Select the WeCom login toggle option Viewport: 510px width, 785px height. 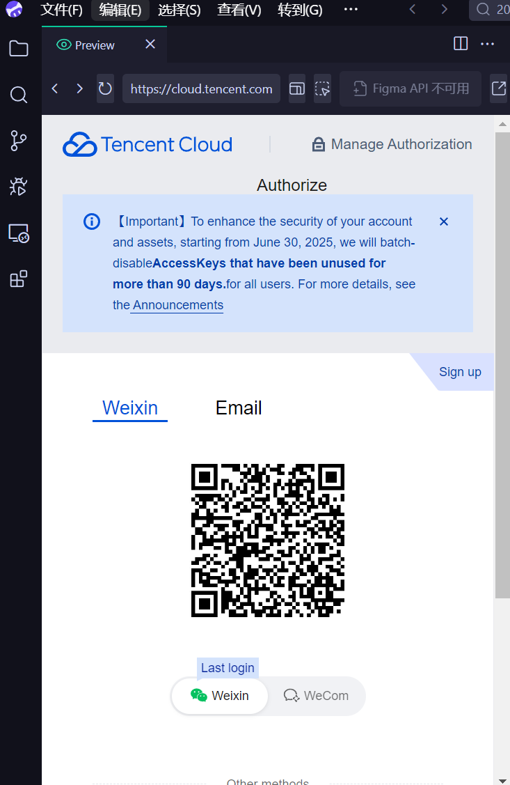pos(317,696)
